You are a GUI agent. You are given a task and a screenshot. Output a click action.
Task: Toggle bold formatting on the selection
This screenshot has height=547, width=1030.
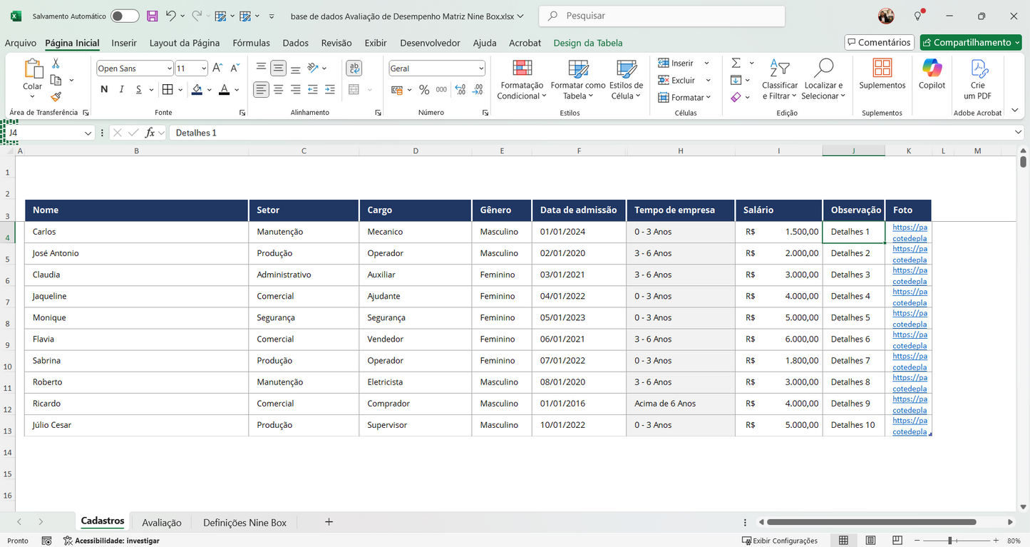point(103,89)
